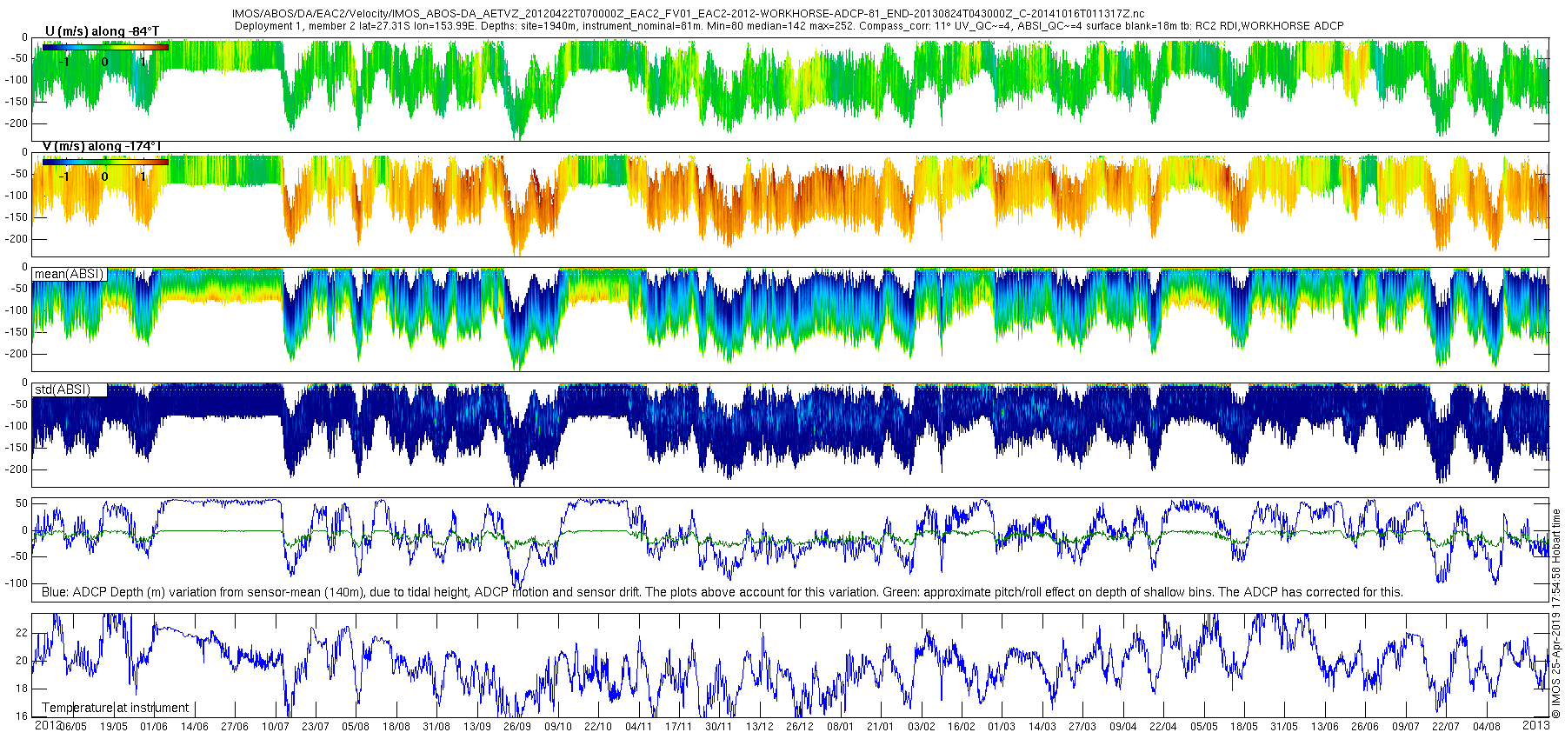Click the '16/02' date tick label

(x=962, y=727)
